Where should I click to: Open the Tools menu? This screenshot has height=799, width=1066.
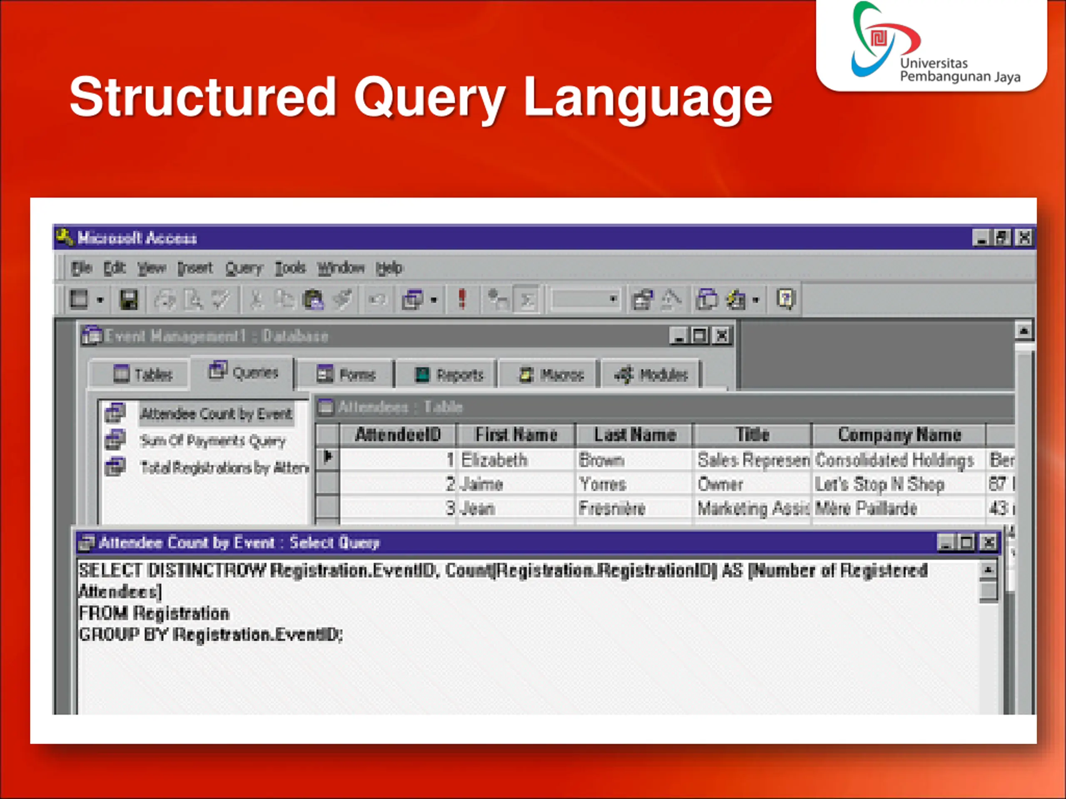[x=290, y=268]
